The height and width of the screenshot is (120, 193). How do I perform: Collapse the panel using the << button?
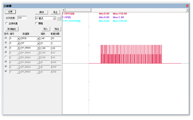tap(59, 18)
